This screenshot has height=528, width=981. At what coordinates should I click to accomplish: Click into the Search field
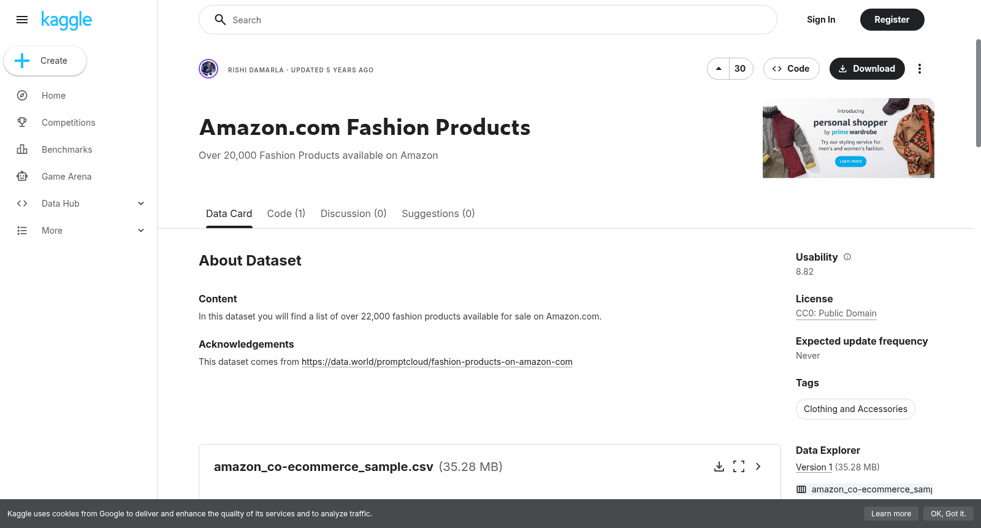click(488, 20)
